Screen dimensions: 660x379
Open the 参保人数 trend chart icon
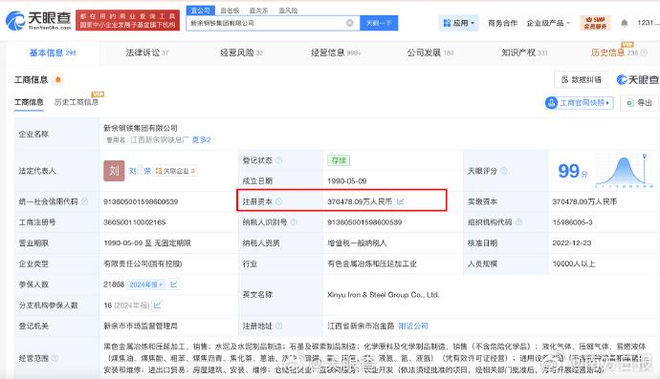(x=174, y=284)
